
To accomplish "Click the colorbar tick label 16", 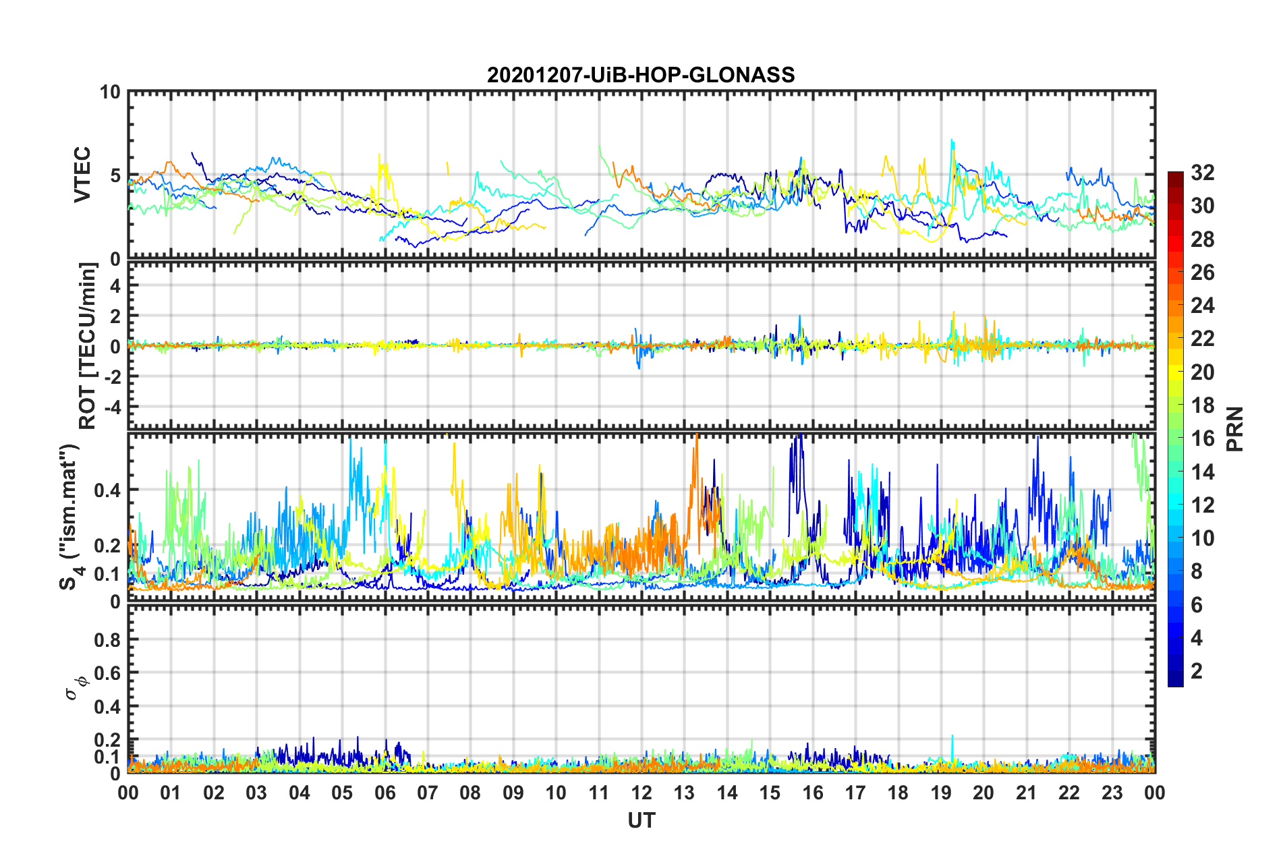I will click(x=1202, y=438).
